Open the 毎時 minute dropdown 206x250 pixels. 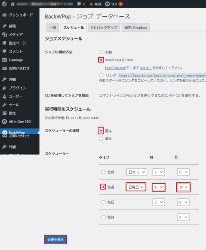(183, 217)
